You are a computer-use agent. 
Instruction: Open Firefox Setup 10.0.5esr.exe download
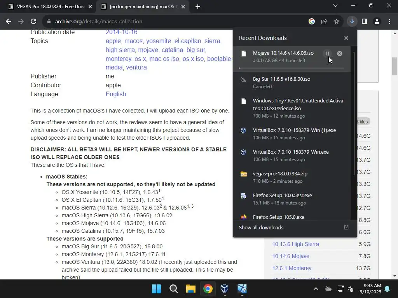click(x=292, y=199)
